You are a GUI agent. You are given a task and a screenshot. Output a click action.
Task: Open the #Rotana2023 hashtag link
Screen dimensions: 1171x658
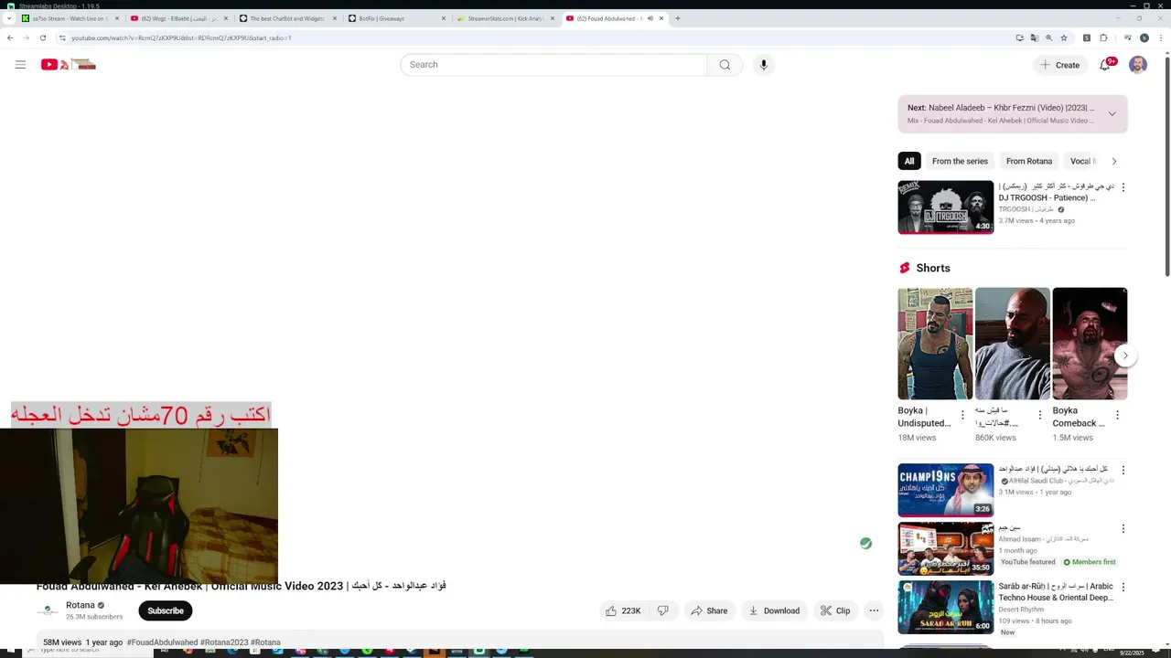[x=224, y=642]
